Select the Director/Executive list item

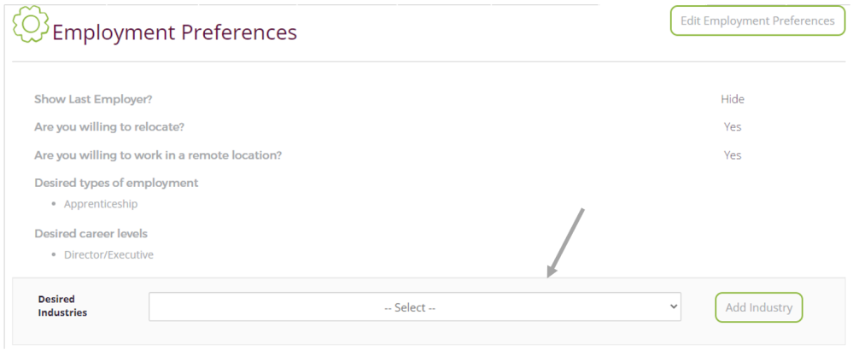tap(108, 254)
